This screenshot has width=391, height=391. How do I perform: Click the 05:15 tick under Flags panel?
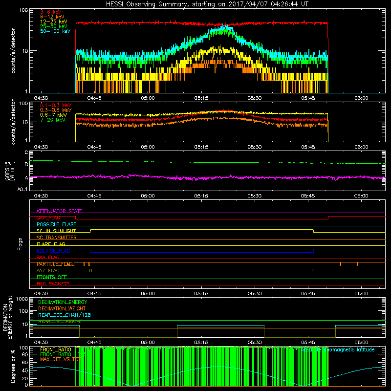click(201, 294)
